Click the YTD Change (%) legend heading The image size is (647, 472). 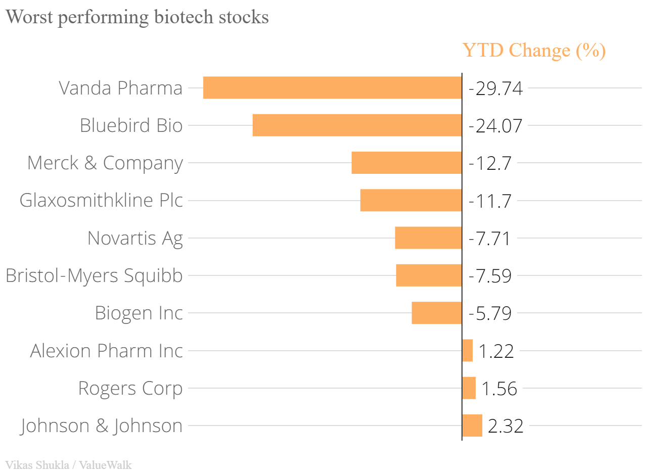(534, 51)
